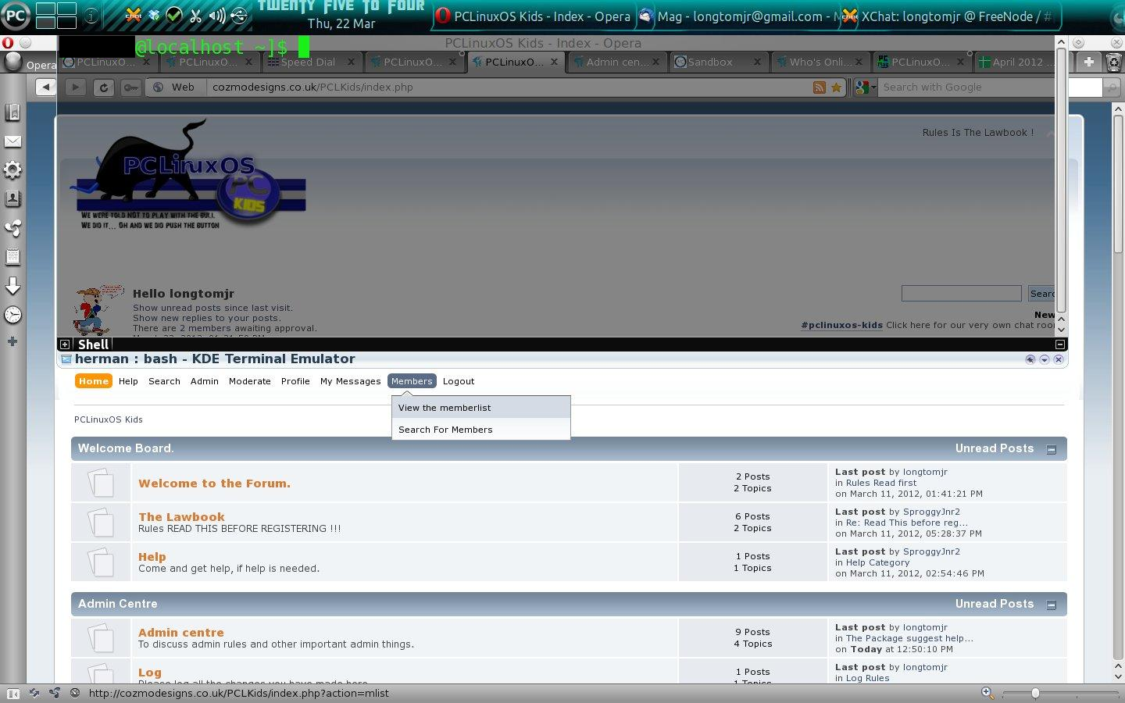Open Opera contacts panel icon
The height and width of the screenshot is (703, 1125).
(12, 198)
